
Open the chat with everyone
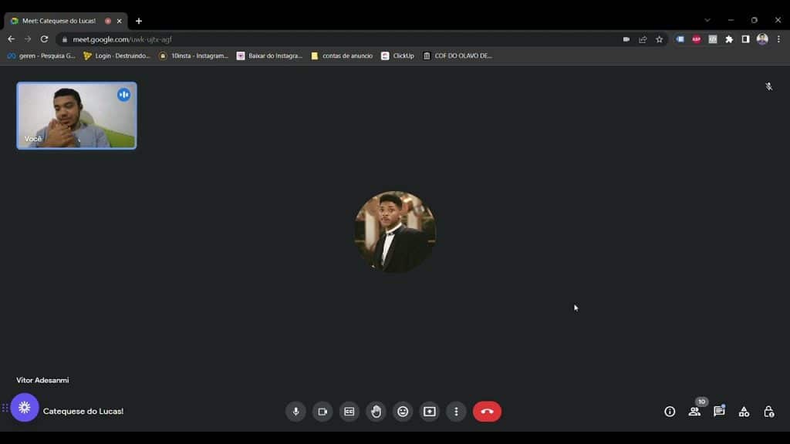(719, 412)
